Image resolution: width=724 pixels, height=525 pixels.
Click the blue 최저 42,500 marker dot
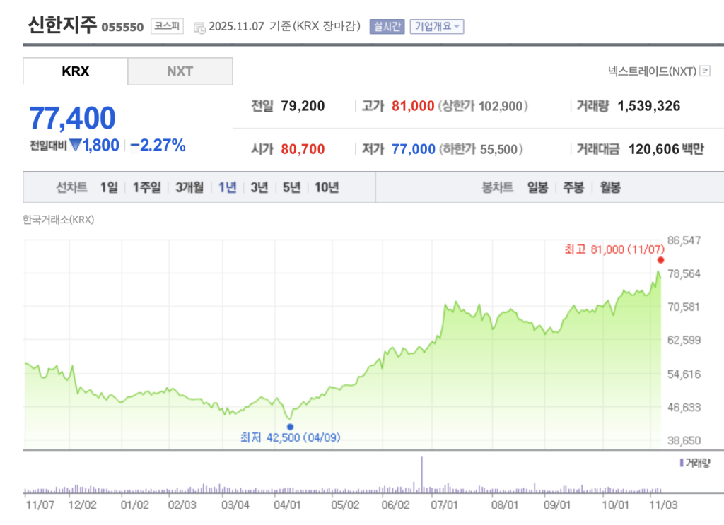(290, 427)
